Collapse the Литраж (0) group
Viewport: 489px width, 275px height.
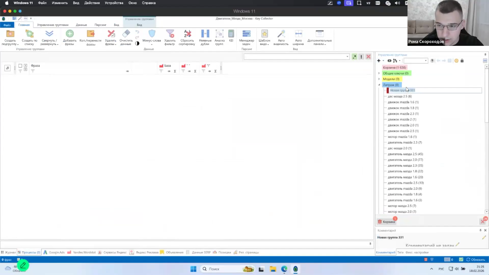tap(379, 85)
